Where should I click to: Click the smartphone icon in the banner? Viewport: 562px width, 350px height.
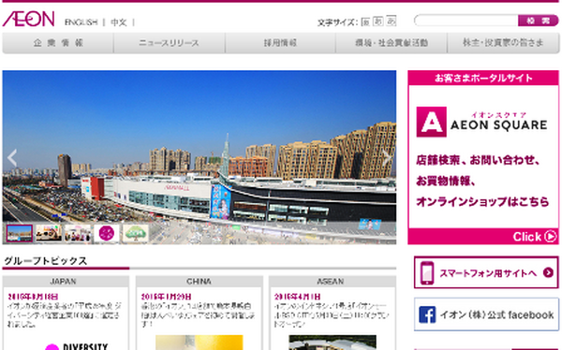(427, 273)
